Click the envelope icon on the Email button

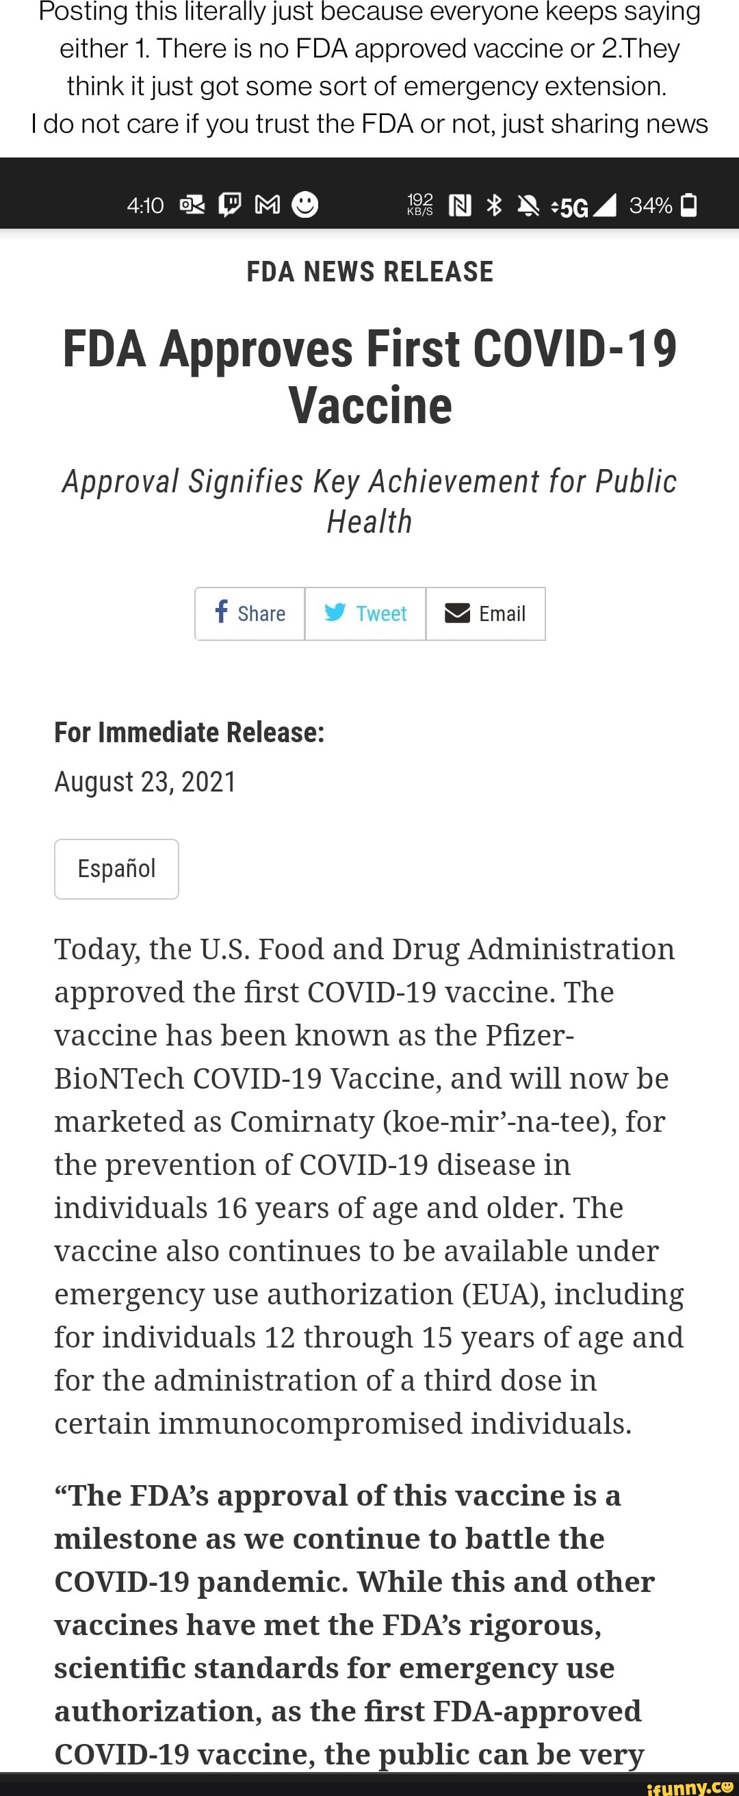click(457, 613)
